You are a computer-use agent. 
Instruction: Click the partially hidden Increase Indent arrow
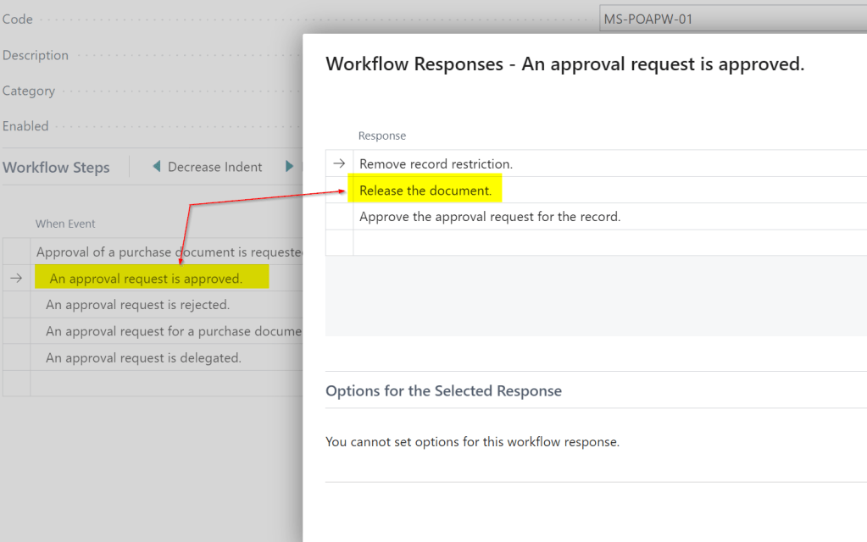tap(290, 167)
